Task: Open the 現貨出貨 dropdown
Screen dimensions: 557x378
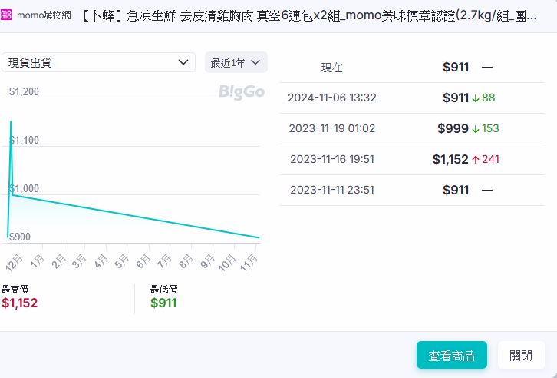Action: [x=98, y=62]
